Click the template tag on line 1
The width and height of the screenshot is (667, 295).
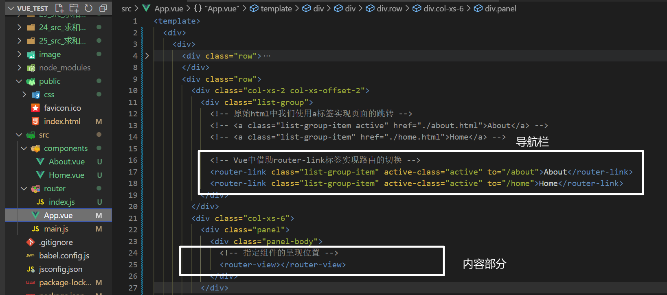pyautogui.click(x=177, y=21)
